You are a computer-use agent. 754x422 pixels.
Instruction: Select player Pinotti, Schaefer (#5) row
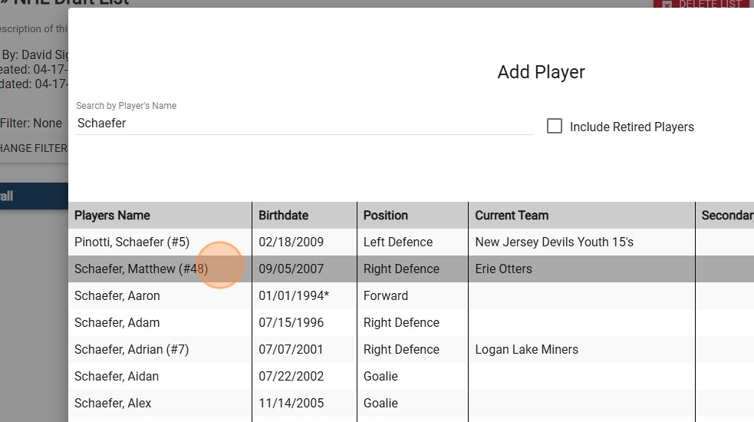(x=132, y=242)
